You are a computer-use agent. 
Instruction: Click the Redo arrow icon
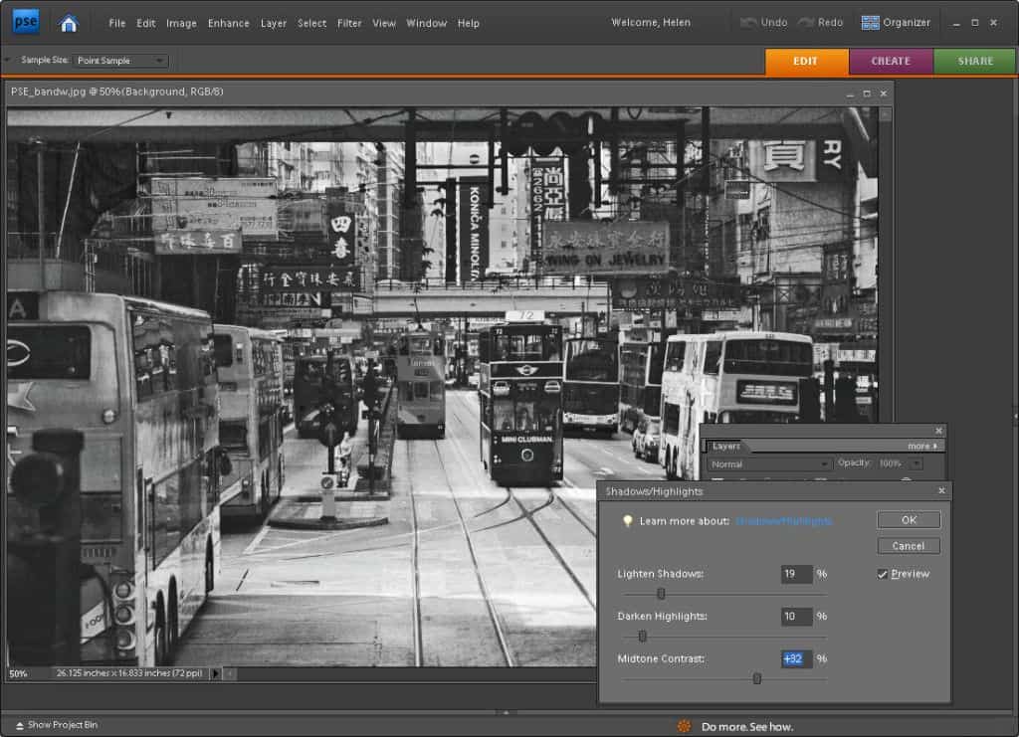coord(805,22)
